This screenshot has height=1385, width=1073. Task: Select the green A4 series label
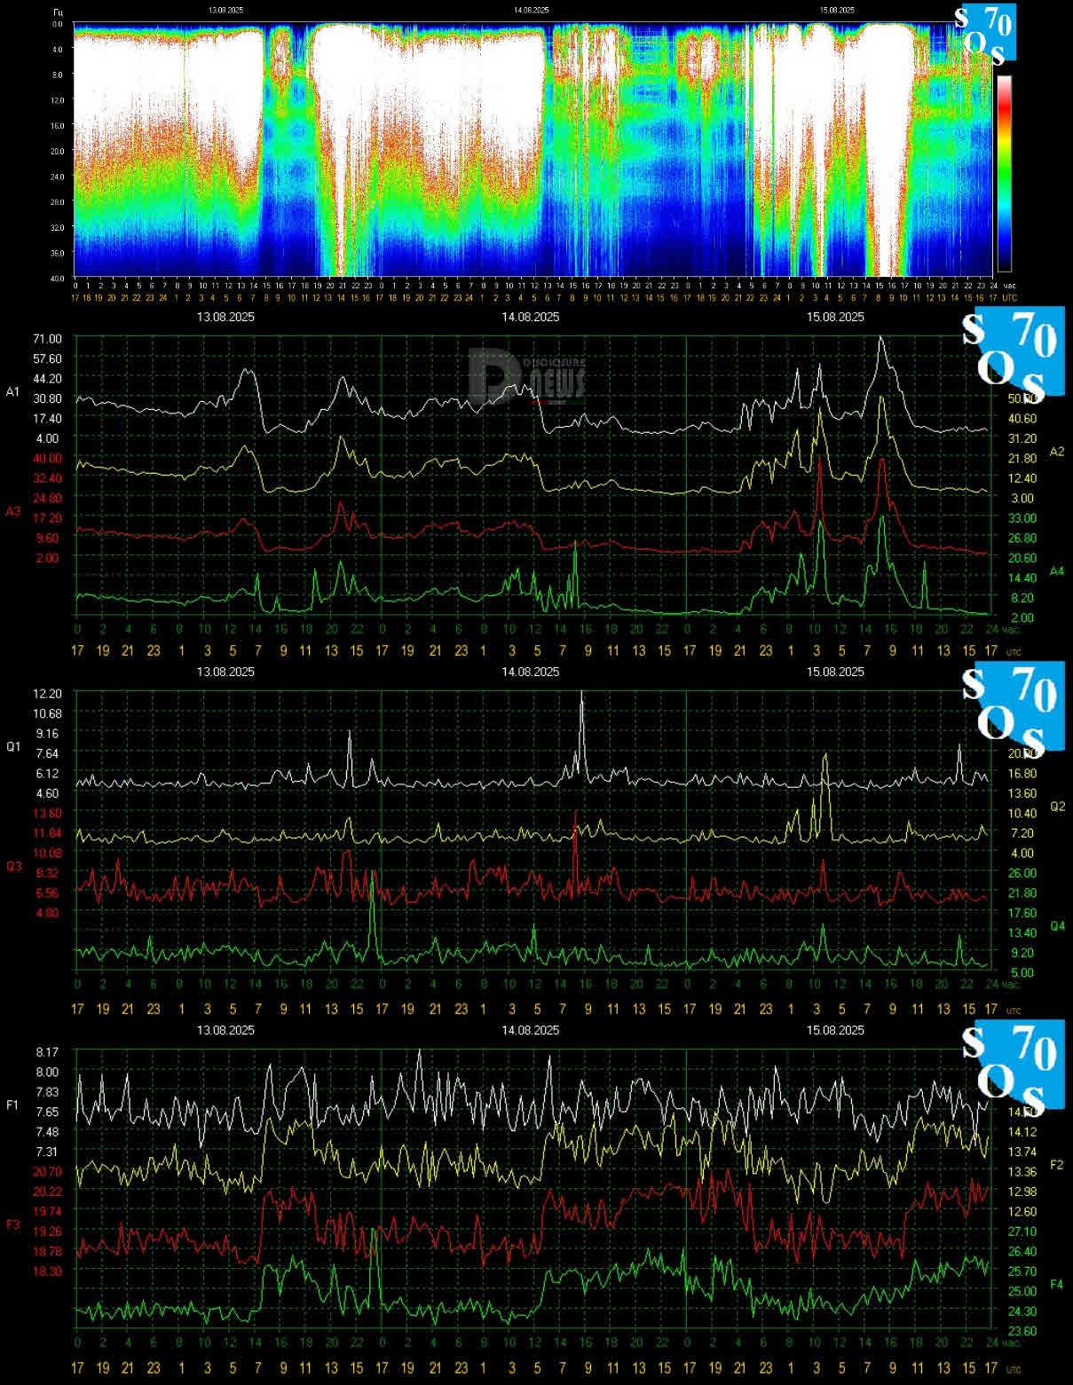coord(1056,571)
